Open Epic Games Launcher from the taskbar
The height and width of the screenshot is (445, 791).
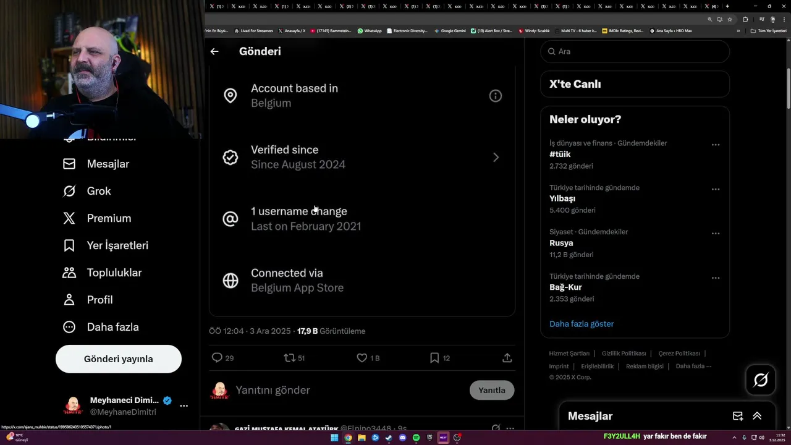coord(429,438)
